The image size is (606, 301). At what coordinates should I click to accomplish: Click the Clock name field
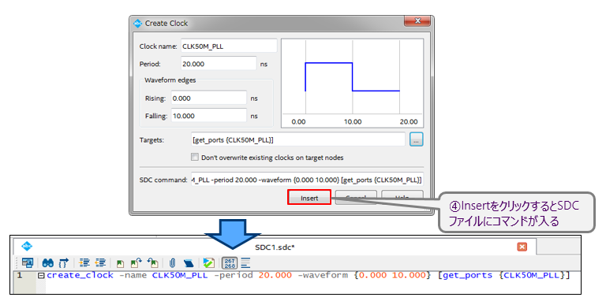[229, 46]
